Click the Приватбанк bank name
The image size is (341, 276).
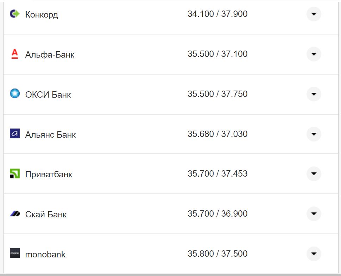click(x=49, y=175)
